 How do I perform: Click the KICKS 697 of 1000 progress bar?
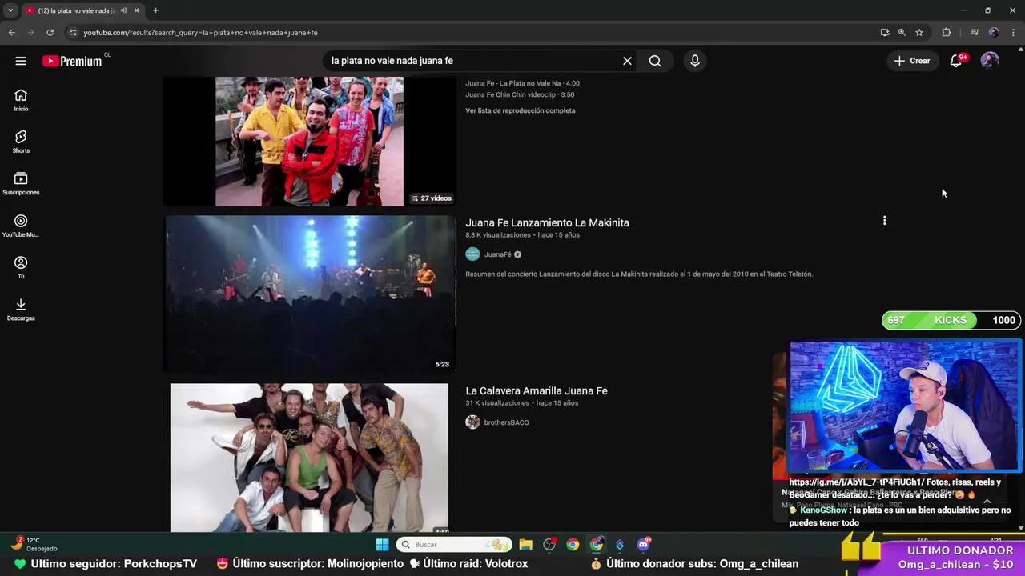pos(951,320)
